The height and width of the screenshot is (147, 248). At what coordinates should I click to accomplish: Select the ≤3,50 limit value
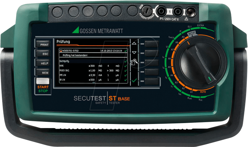coord(92,75)
